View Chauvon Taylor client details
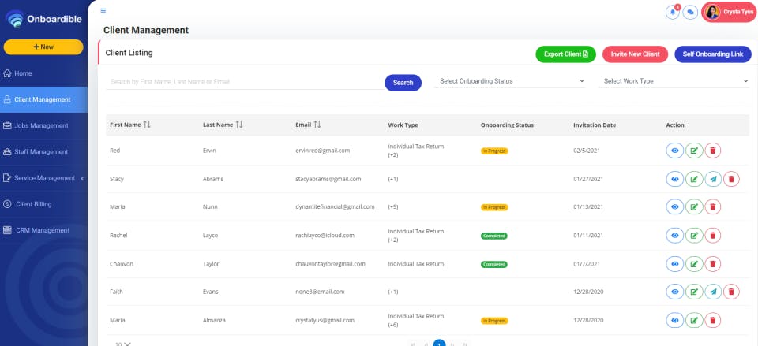 (675, 264)
